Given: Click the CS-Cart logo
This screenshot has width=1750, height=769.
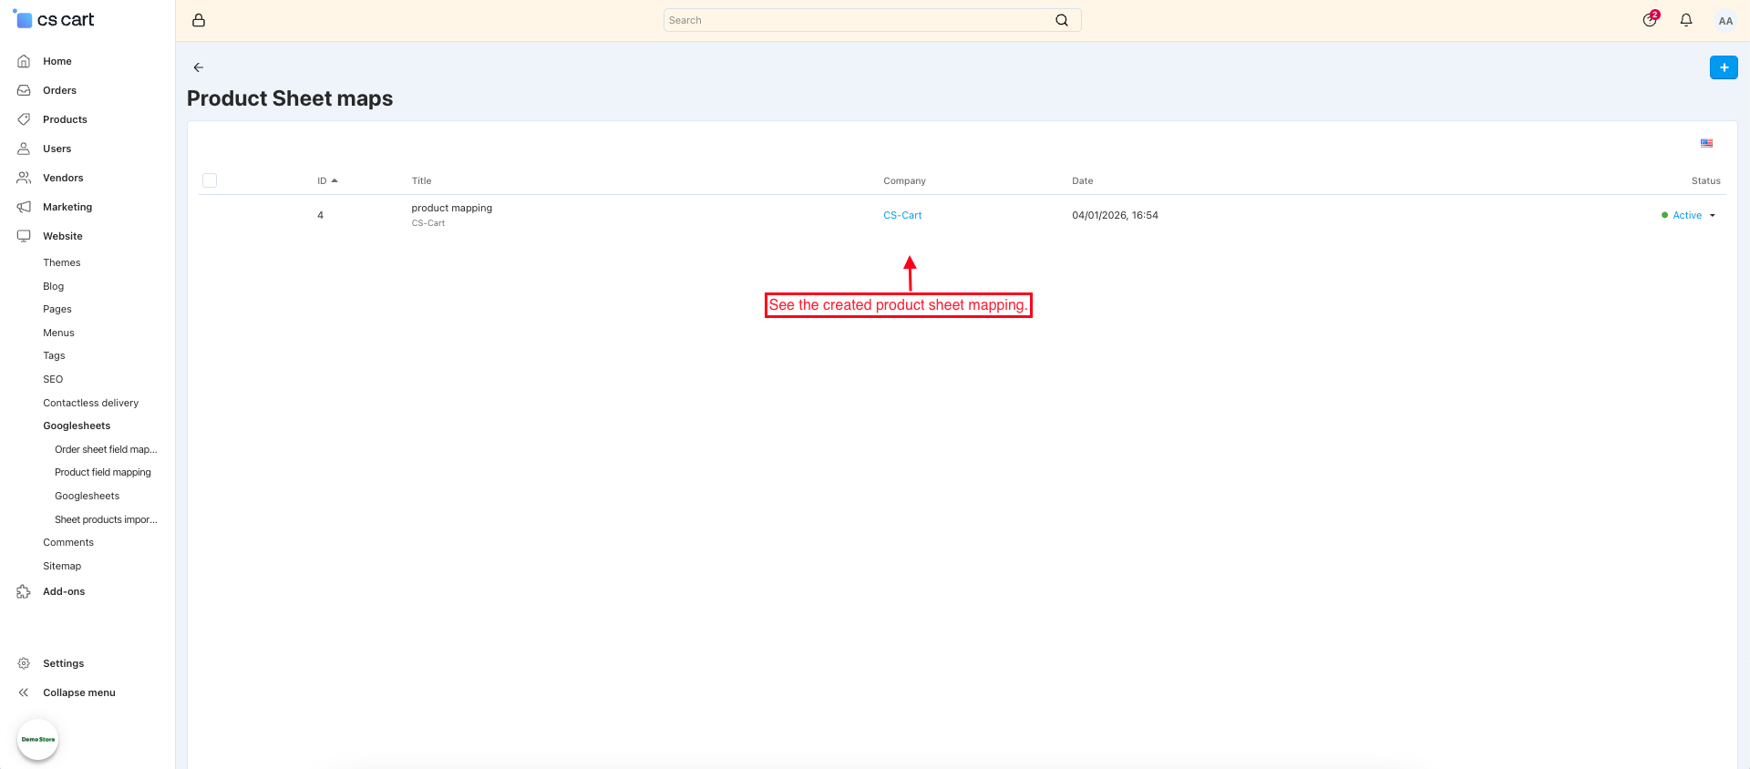Looking at the screenshot, I should tap(53, 19).
